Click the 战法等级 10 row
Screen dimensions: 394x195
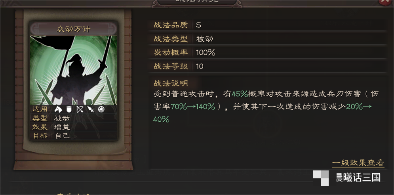[268, 66]
